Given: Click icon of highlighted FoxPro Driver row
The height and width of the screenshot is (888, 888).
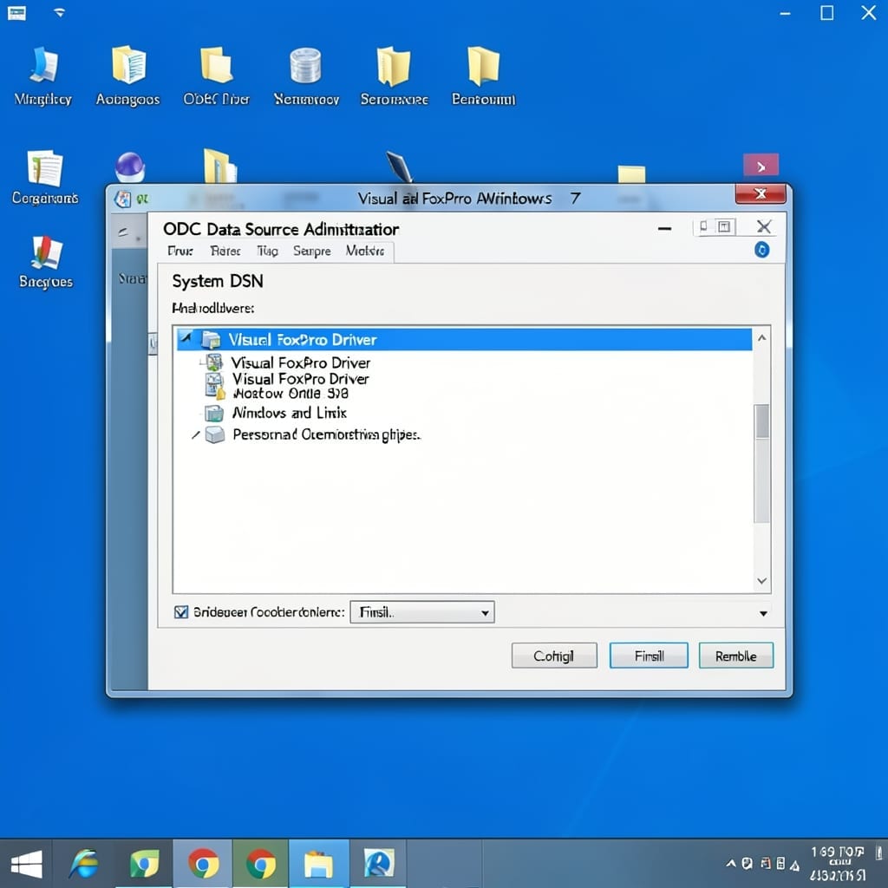Looking at the screenshot, I should tap(211, 340).
